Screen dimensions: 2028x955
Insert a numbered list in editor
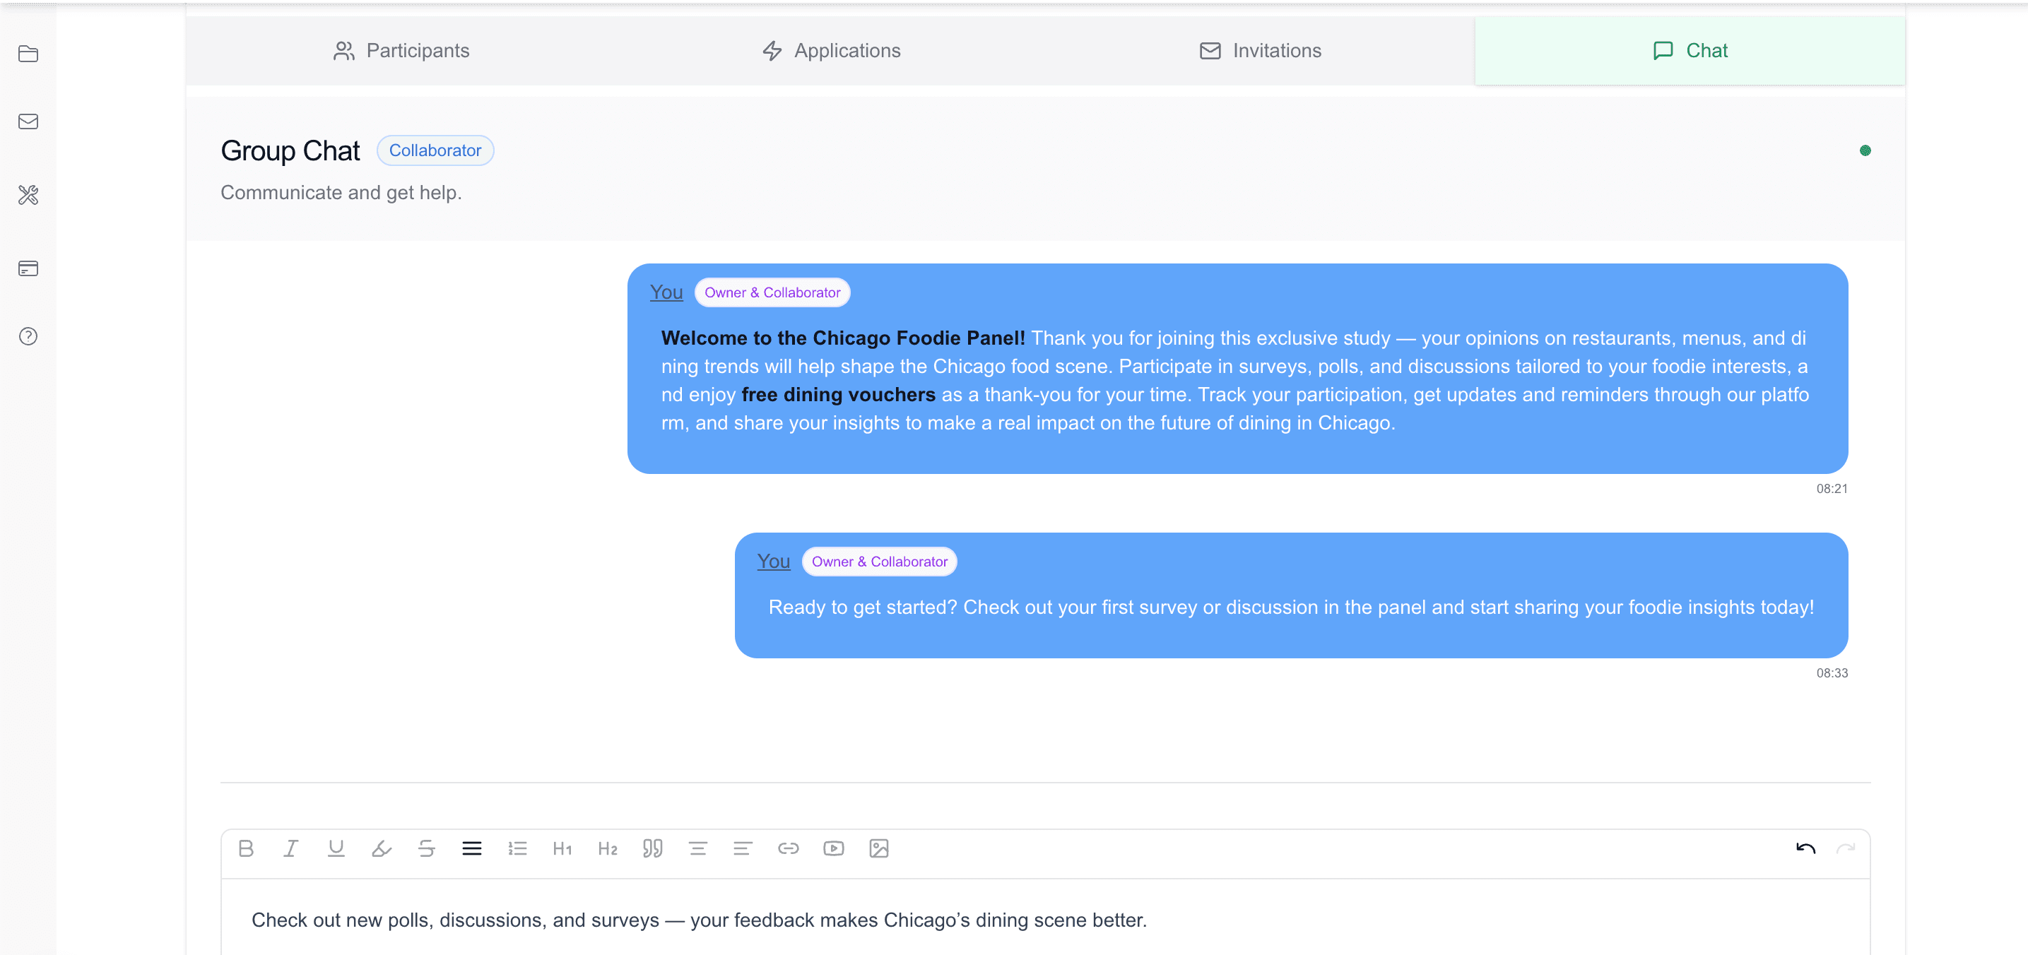pos(517,848)
